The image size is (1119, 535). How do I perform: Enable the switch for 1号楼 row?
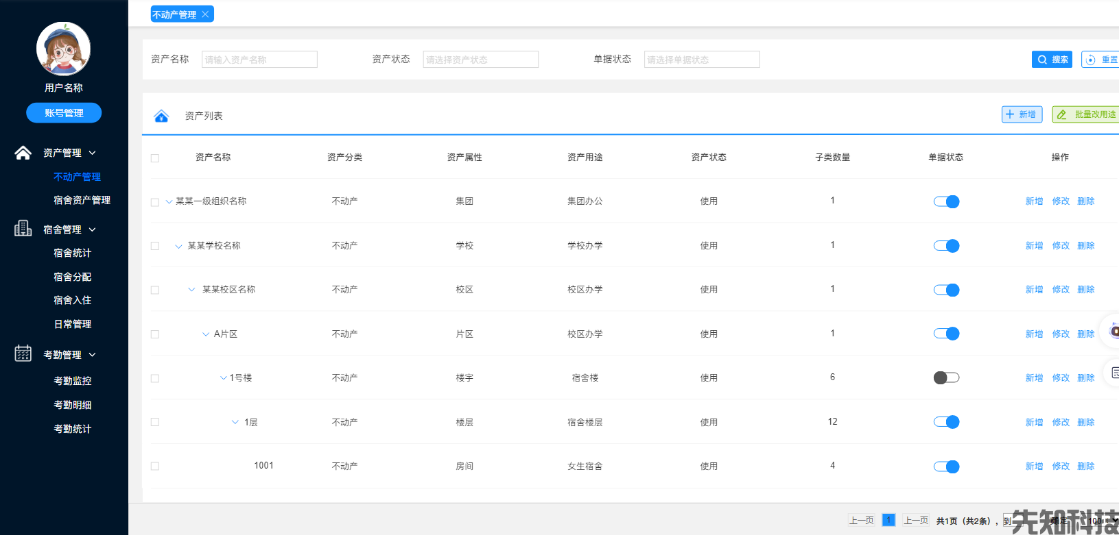coord(946,377)
